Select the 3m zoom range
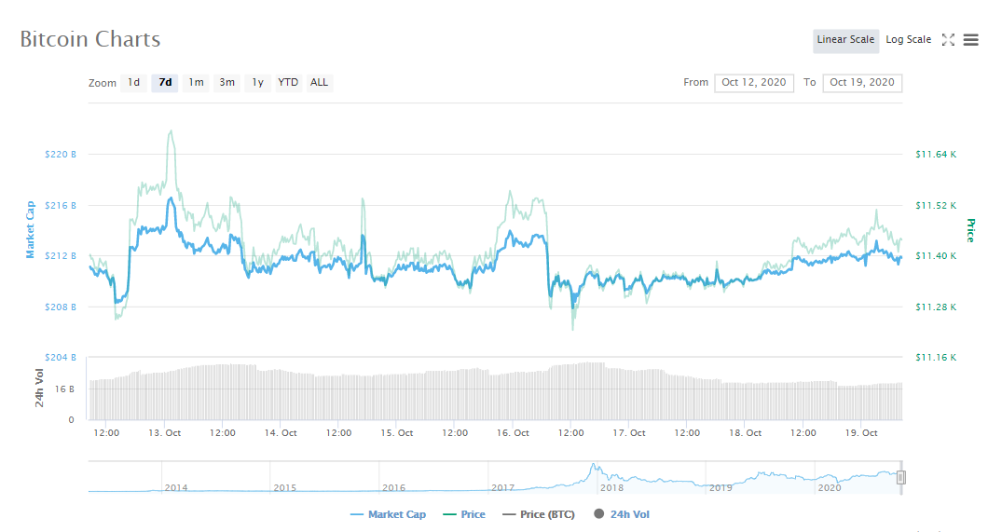 point(226,82)
